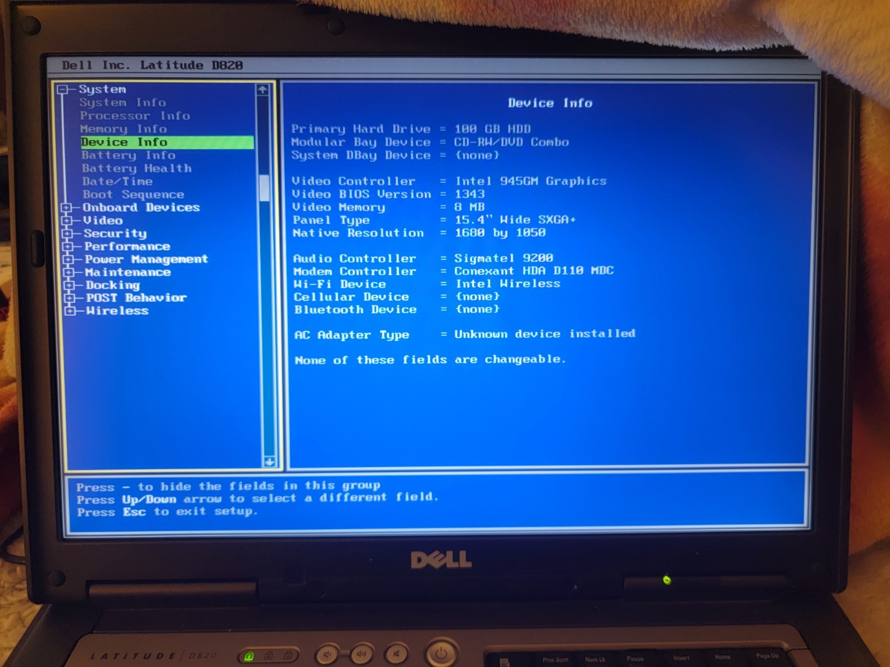Select the Docking tree label

click(113, 285)
